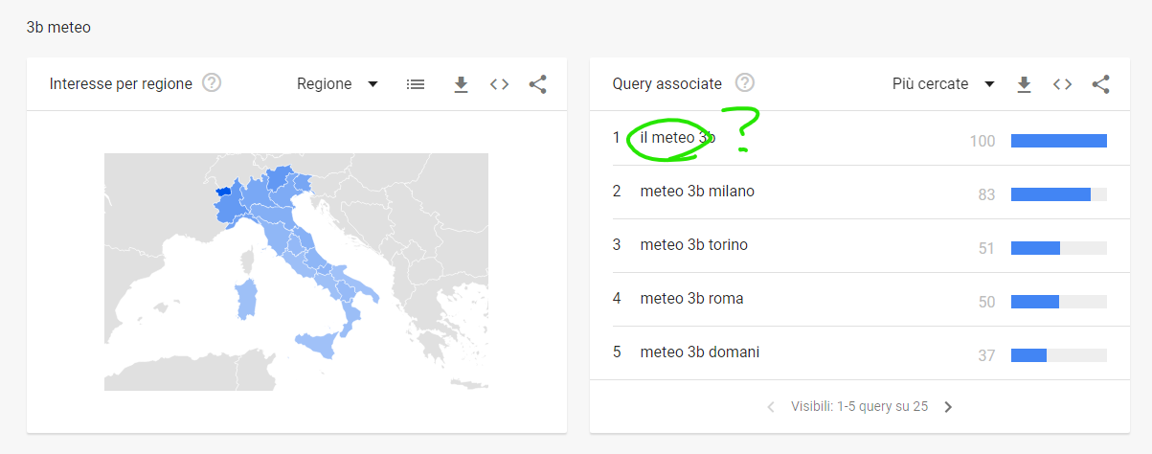This screenshot has width=1152, height=454.
Task: Click the Visibili: 1-5 query su 25 text
Action: click(x=859, y=407)
